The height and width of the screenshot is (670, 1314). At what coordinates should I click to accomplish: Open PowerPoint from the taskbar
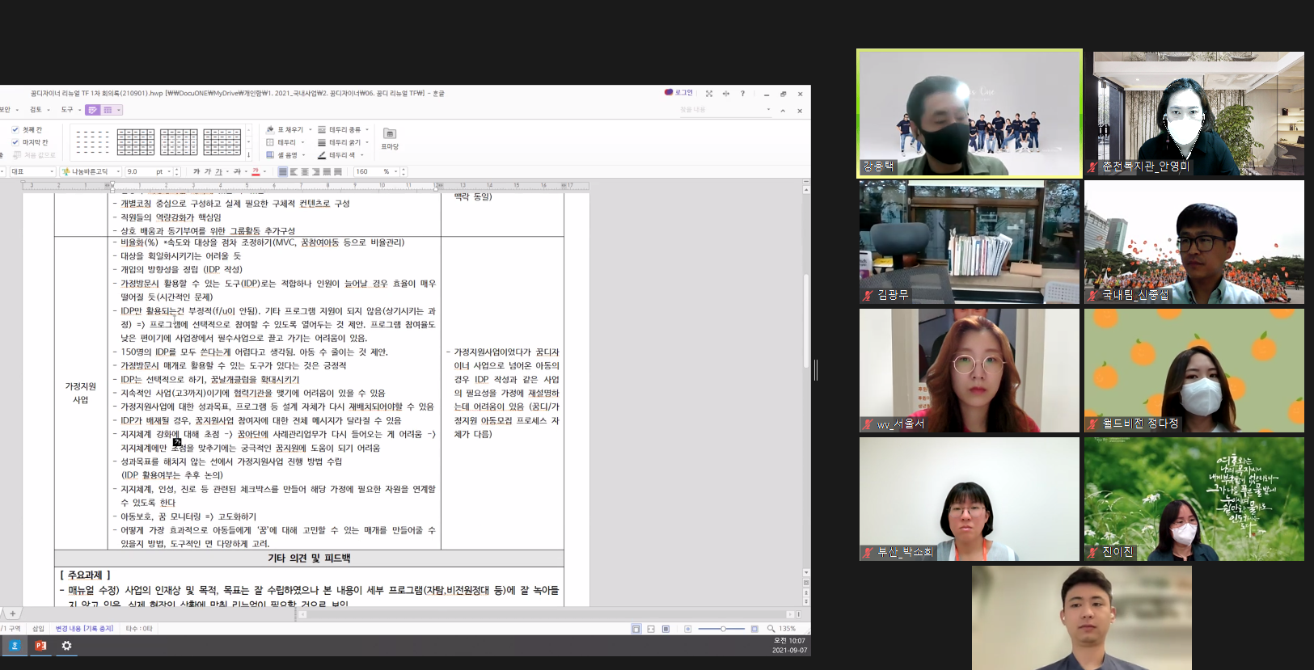point(40,646)
